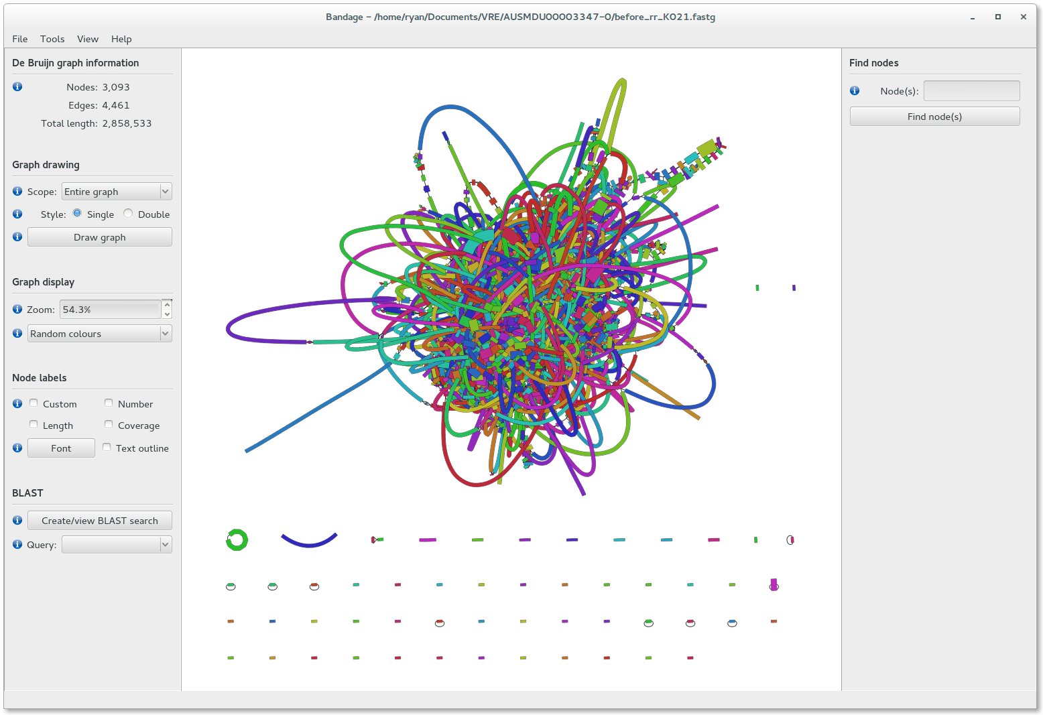Click the info icon next to Zoom

17,309
